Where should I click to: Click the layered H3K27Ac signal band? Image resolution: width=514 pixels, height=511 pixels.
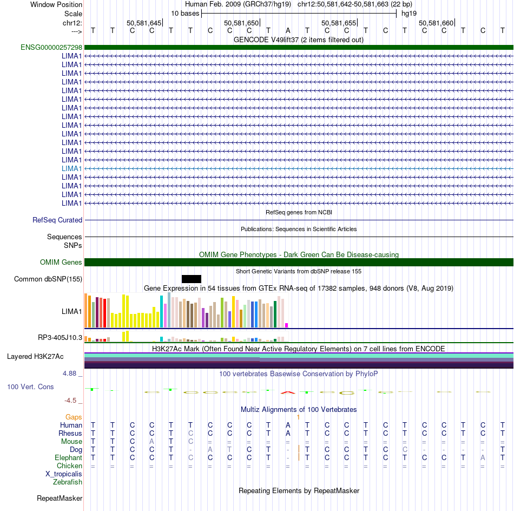click(299, 361)
